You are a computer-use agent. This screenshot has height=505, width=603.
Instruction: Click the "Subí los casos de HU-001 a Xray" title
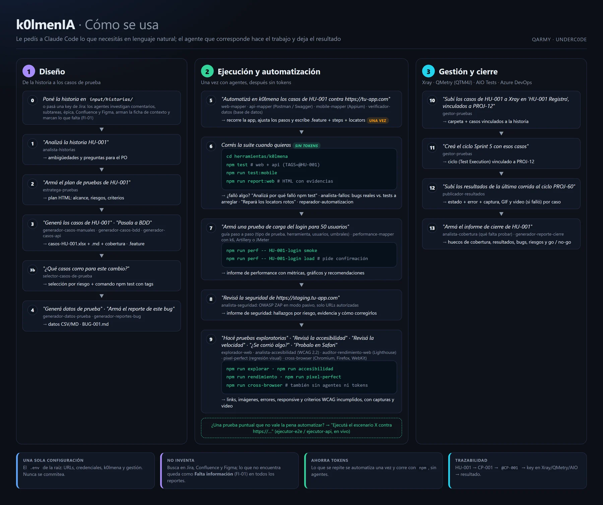[506, 103]
